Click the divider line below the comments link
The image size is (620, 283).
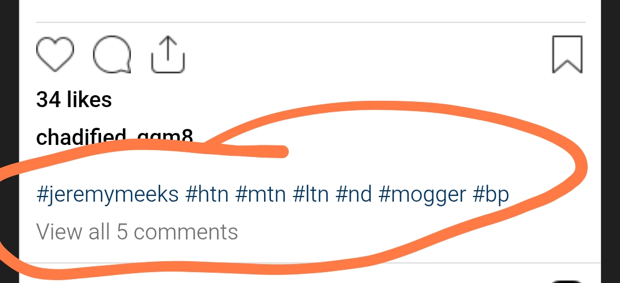310,263
